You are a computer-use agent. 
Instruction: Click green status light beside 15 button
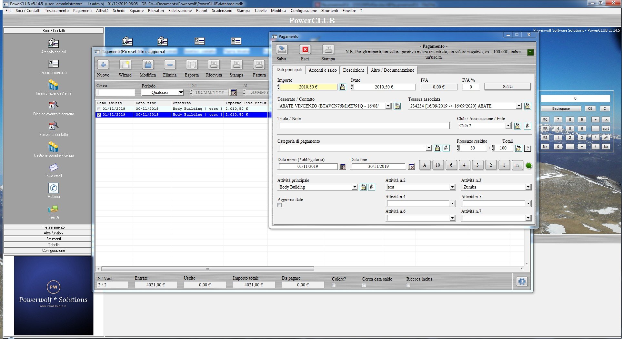point(529,166)
